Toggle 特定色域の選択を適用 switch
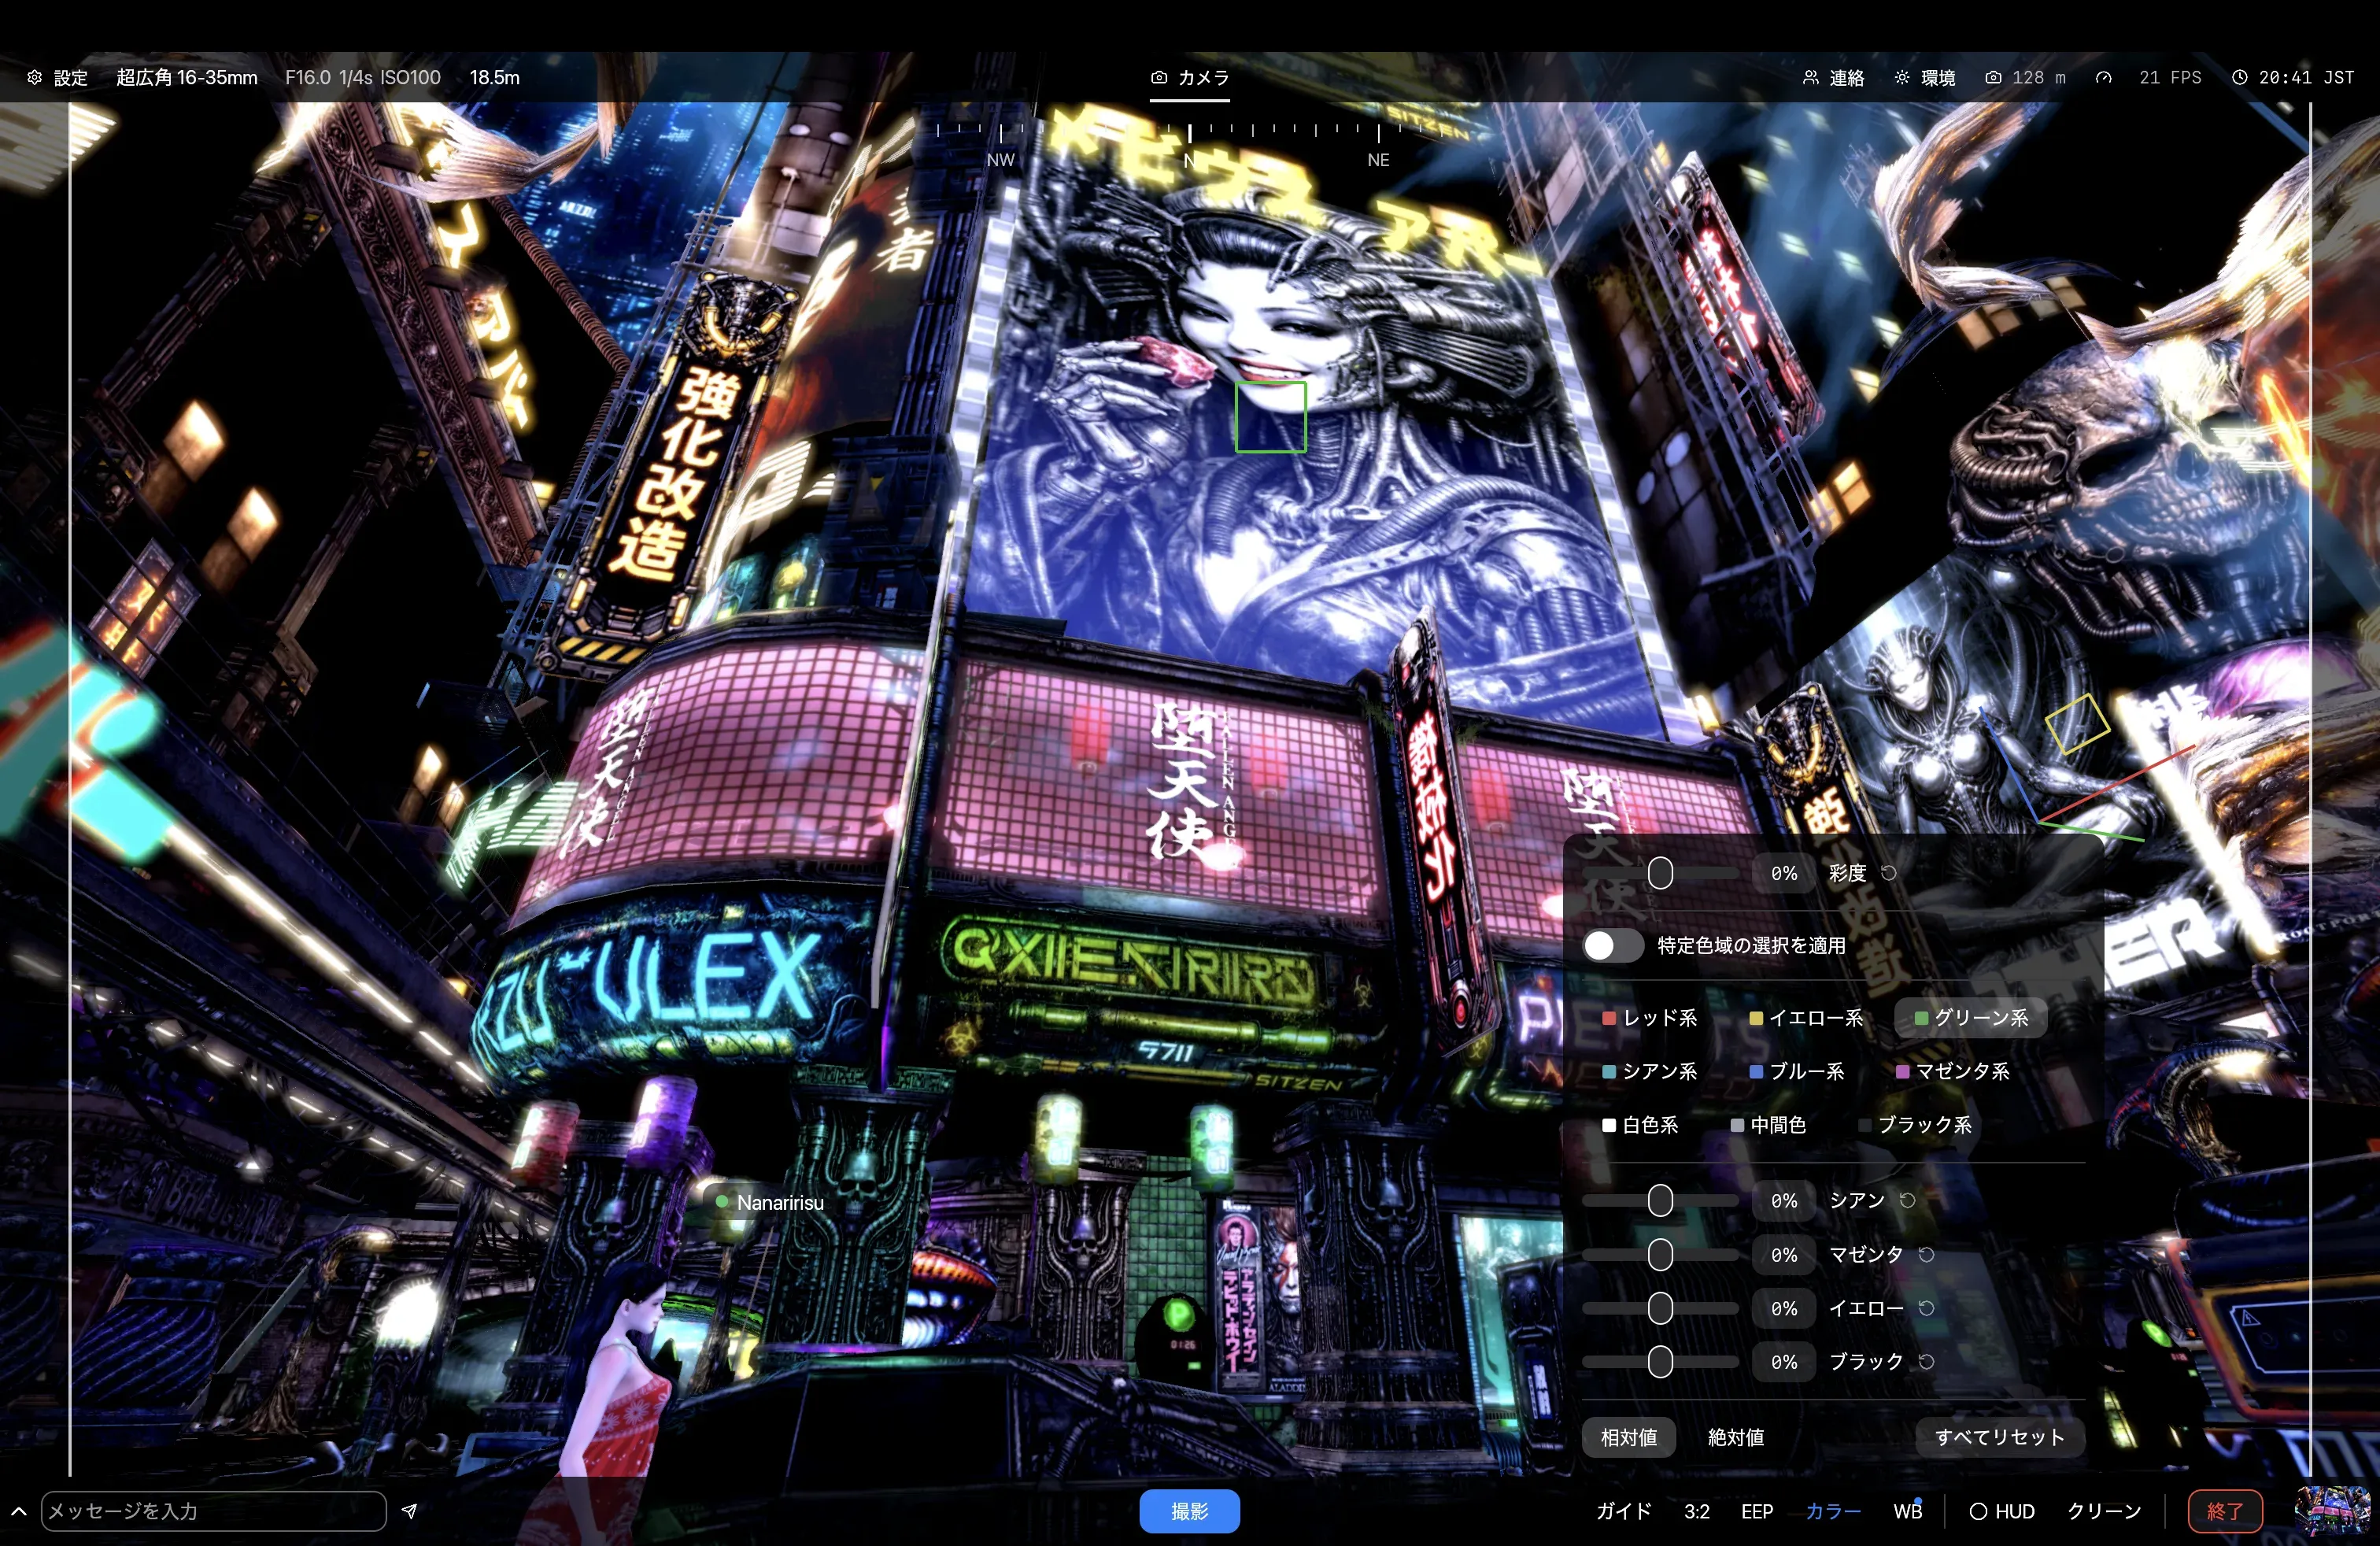Image resolution: width=2380 pixels, height=1546 pixels. click(x=1612, y=946)
